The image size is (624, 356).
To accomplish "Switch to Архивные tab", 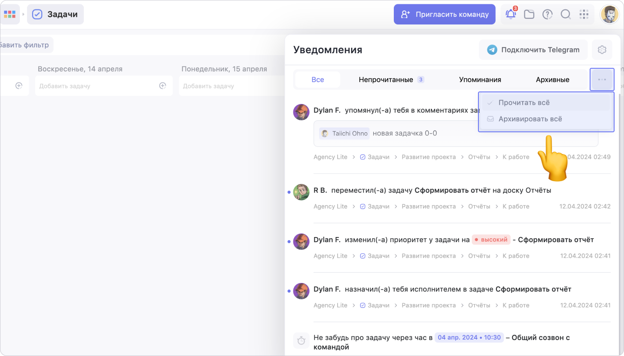I will click(x=552, y=79).
